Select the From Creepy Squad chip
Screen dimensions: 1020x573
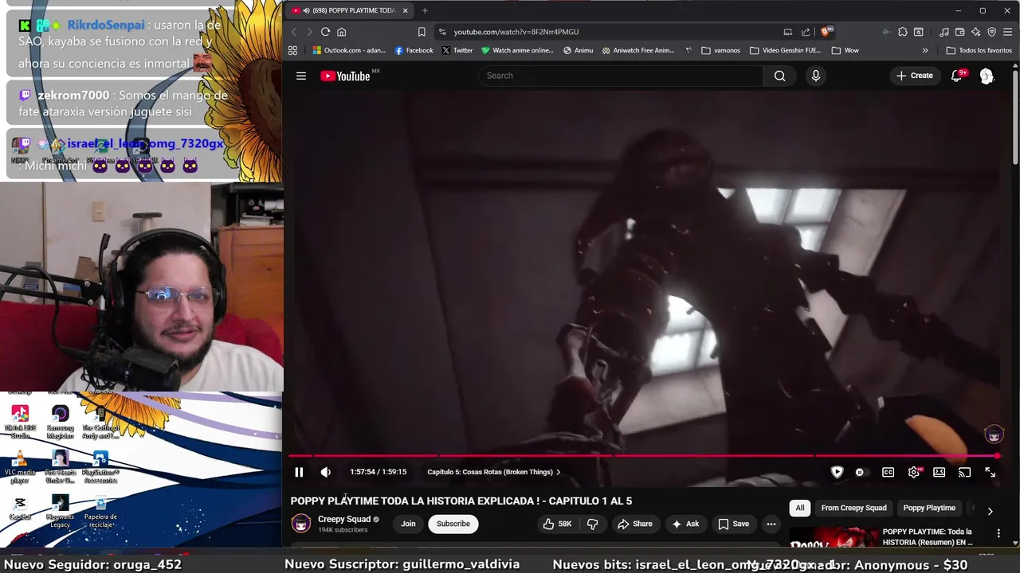(853, 508)
